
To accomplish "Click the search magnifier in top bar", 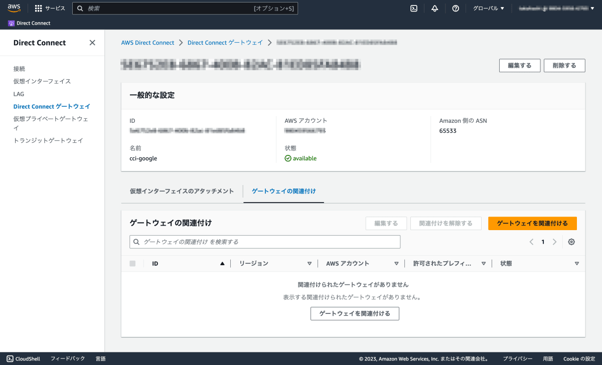I will click(80, 9).
